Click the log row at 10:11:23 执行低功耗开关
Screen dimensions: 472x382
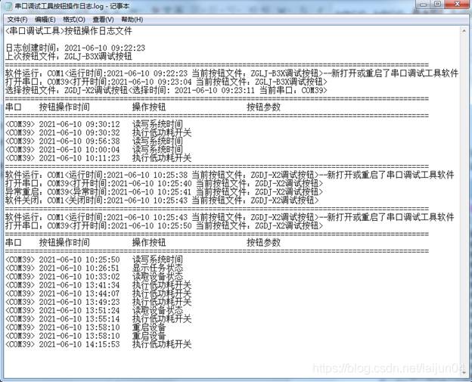98,158
